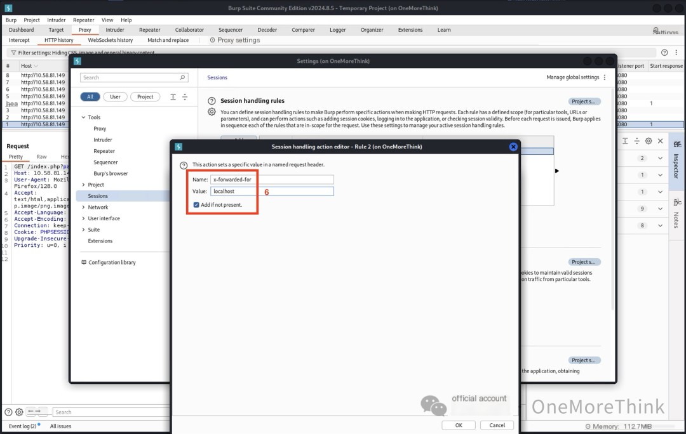Switch to the Target tab
The height and width of the screenshot is (434, 686).
point(56,30)
